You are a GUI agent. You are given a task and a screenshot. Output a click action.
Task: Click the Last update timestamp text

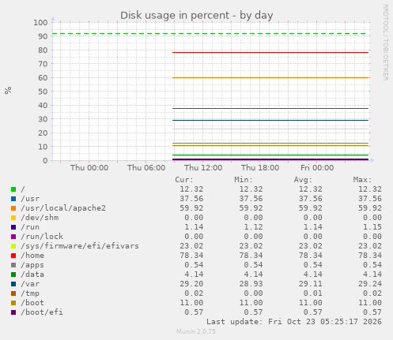[294, 322]
